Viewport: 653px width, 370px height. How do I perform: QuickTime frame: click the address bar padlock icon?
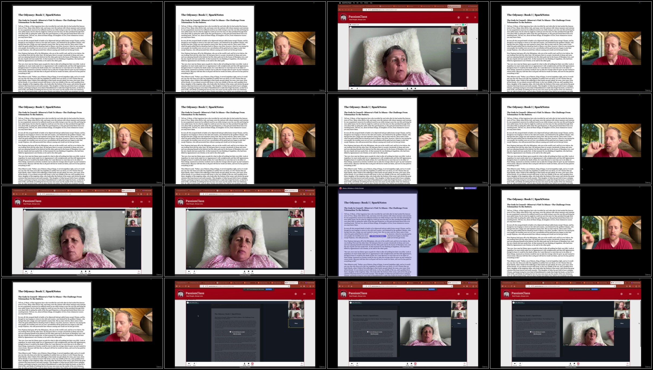coord(366,10)
